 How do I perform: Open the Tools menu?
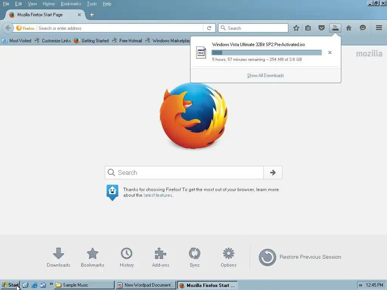92,4
